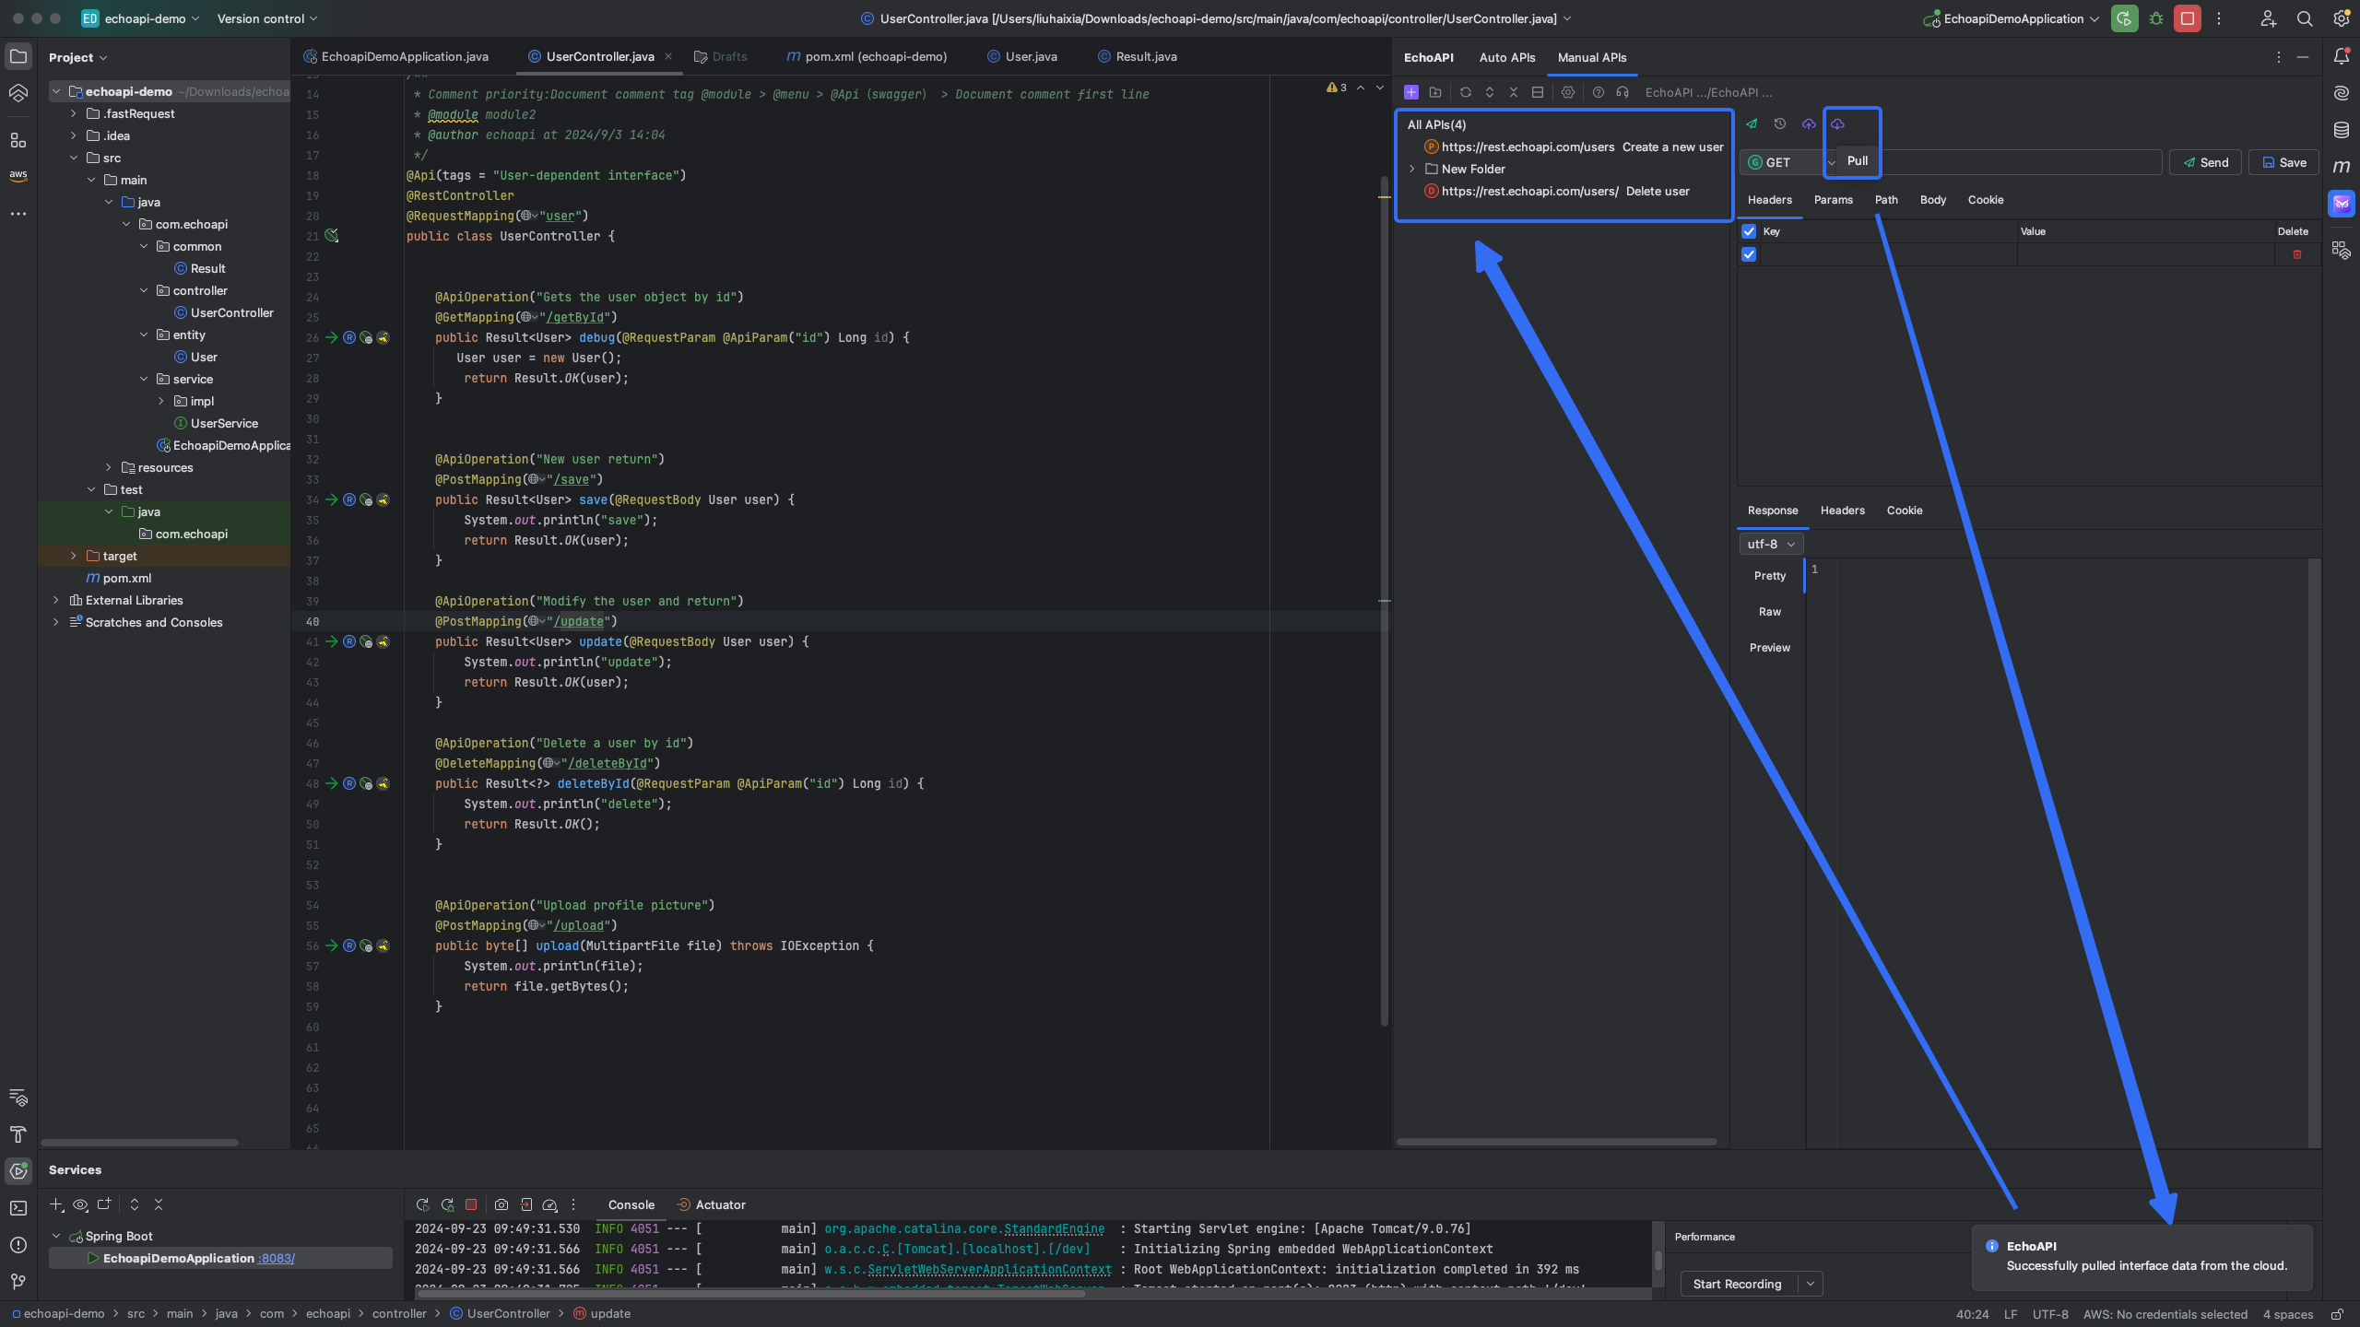Click the green paper plane icon above GET
The width and height of the screenshot is (2360, 1327).
point(1752,123)
